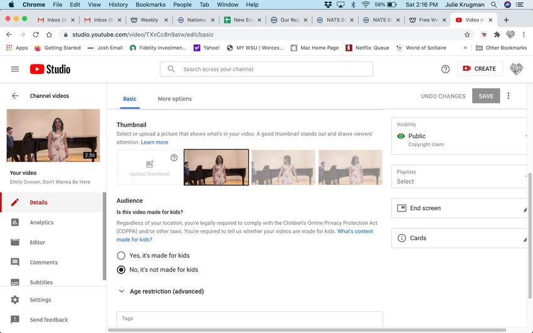533x333 pixels.
Task: Go back to Channel videos arrow
Action: coord(15,96)
